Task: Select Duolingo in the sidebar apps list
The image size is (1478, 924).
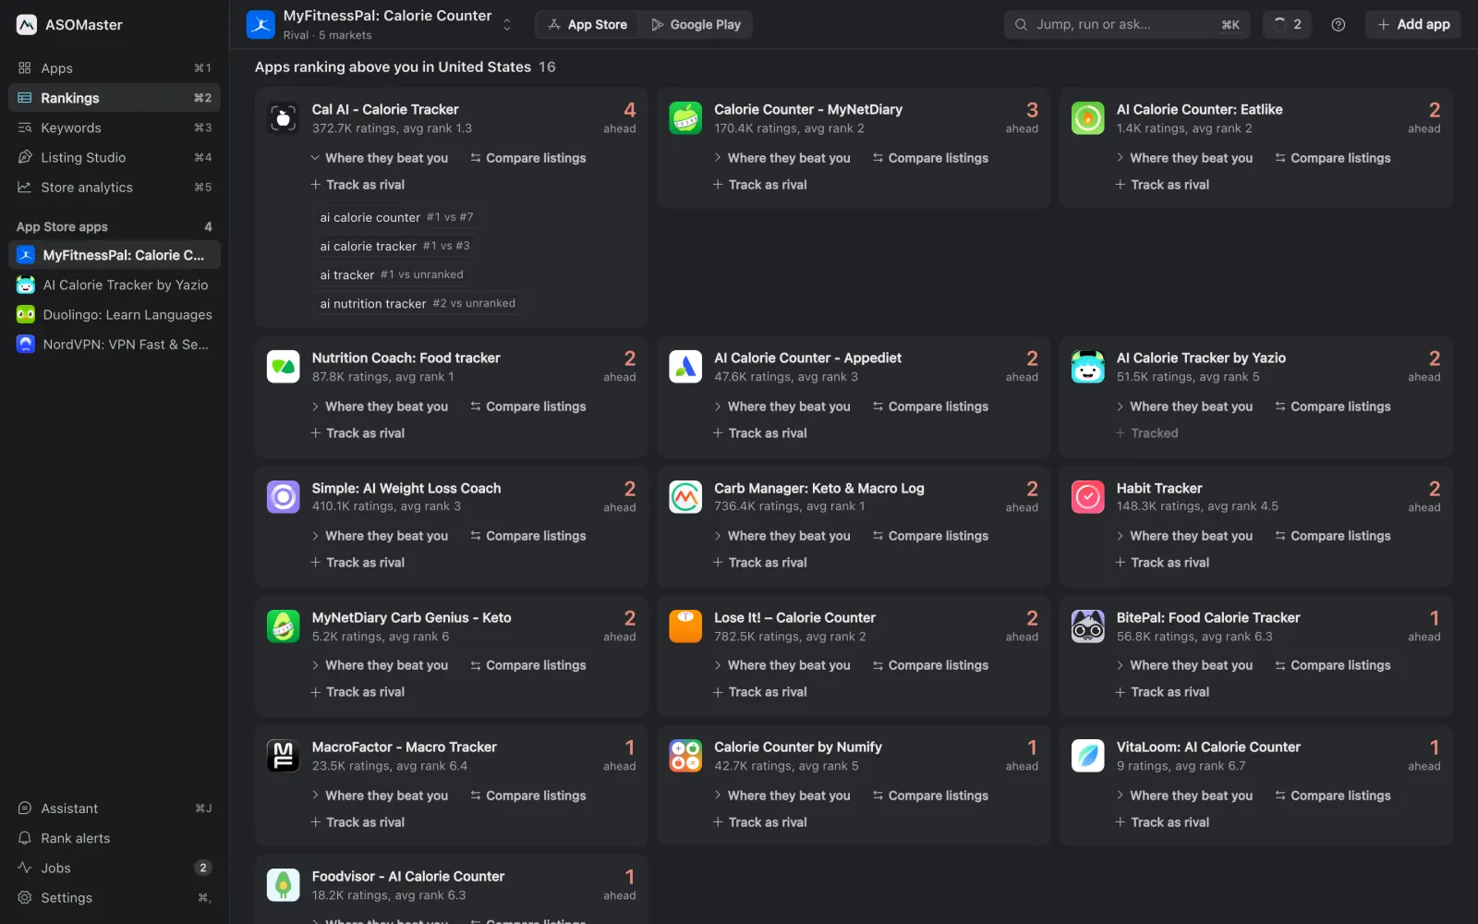Action: coord(115,314)
